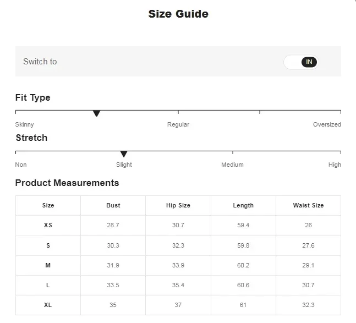Click the High stretch label
Screen dimensions: 356x323
tap(335, 165)
